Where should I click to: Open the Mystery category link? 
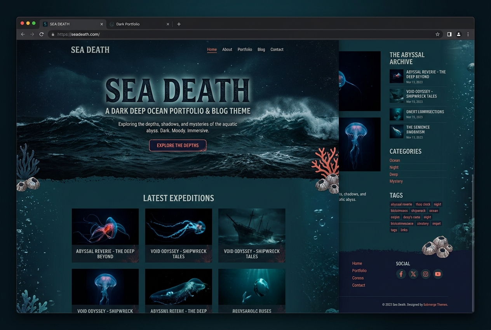pyautogui.click(x=396, y=181)
